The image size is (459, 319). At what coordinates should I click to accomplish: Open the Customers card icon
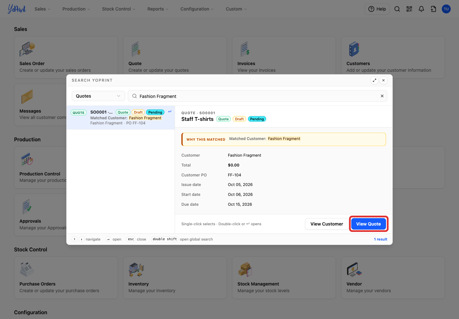(354, 49)
